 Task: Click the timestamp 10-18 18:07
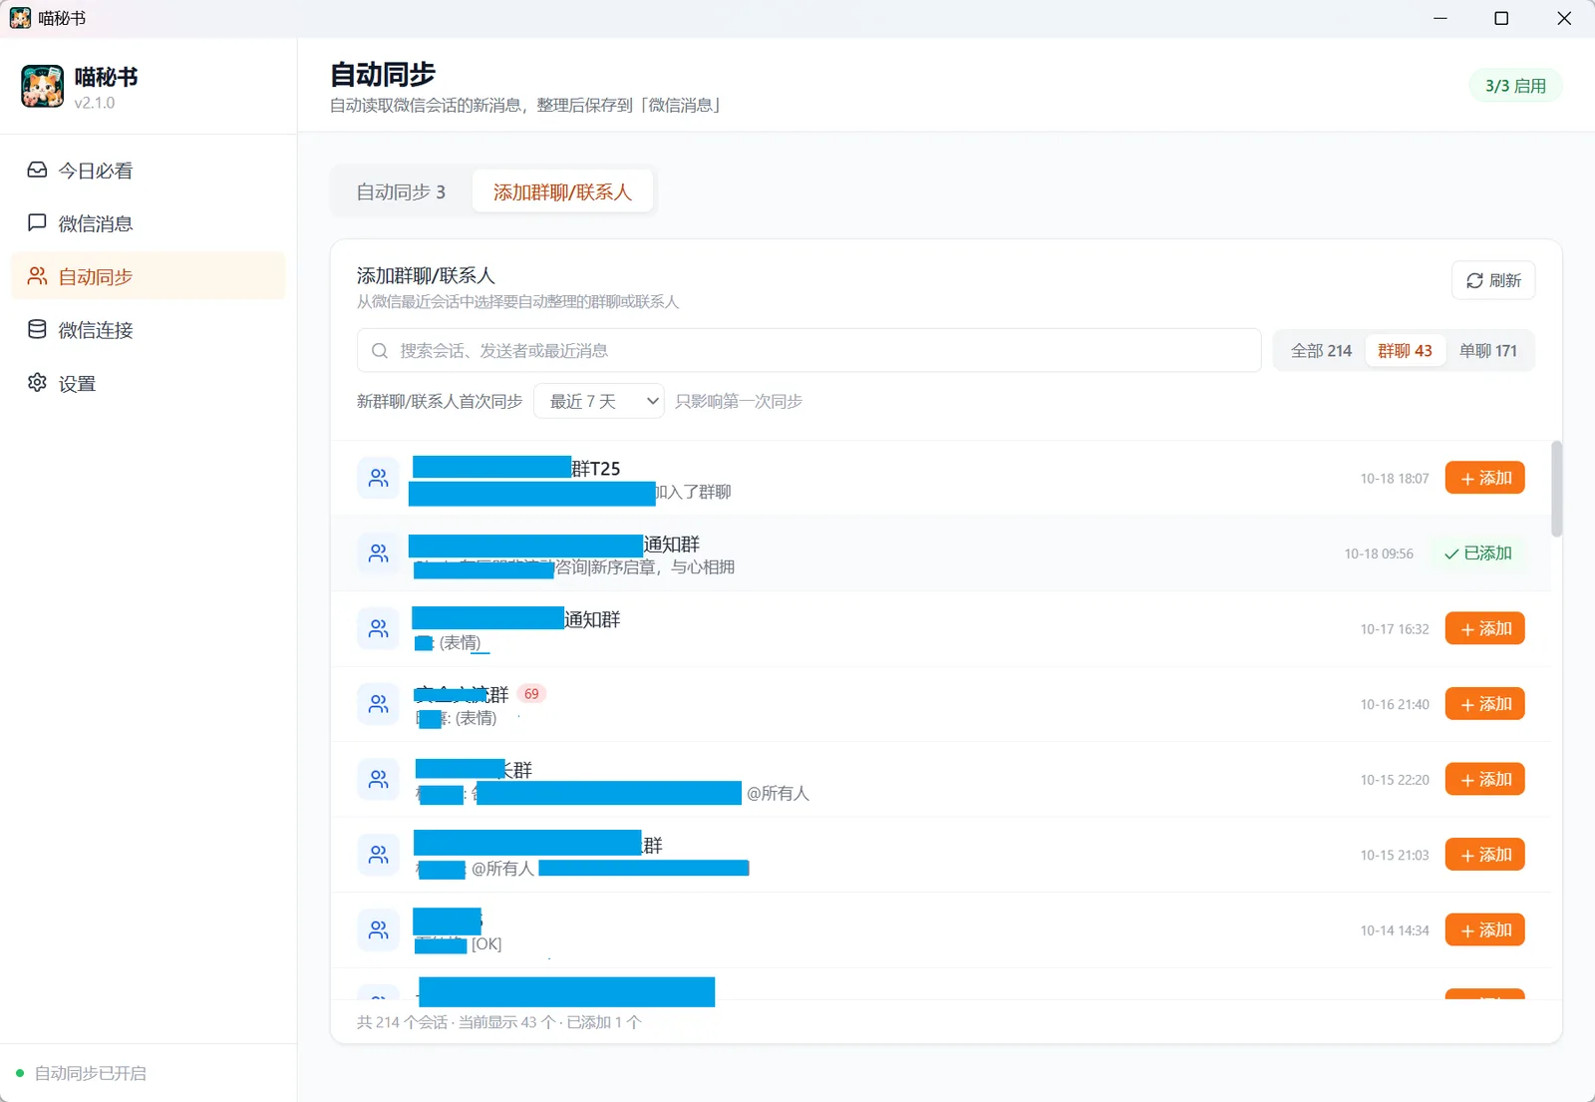point(1395,479)
